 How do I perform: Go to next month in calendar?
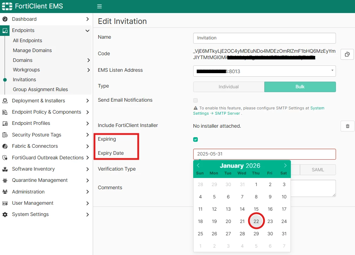click(285, 166)
